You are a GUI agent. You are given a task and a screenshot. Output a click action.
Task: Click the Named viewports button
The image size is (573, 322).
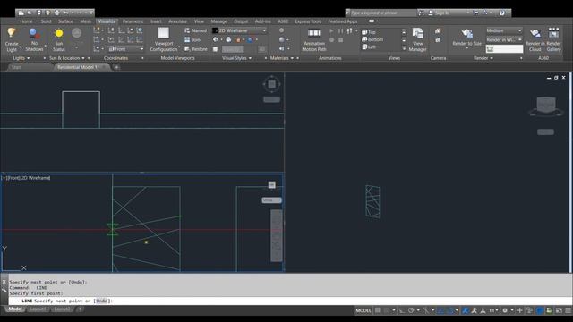tap(195, 30)
